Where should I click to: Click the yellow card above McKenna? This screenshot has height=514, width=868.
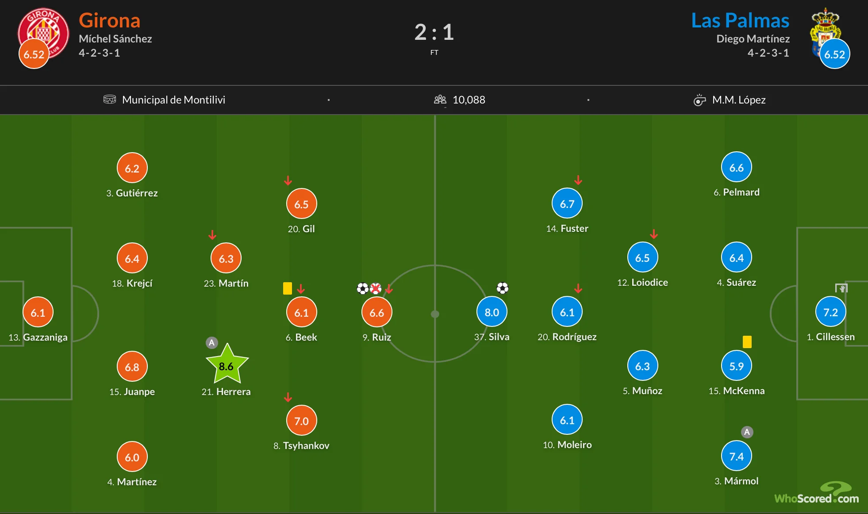(747, 342)
